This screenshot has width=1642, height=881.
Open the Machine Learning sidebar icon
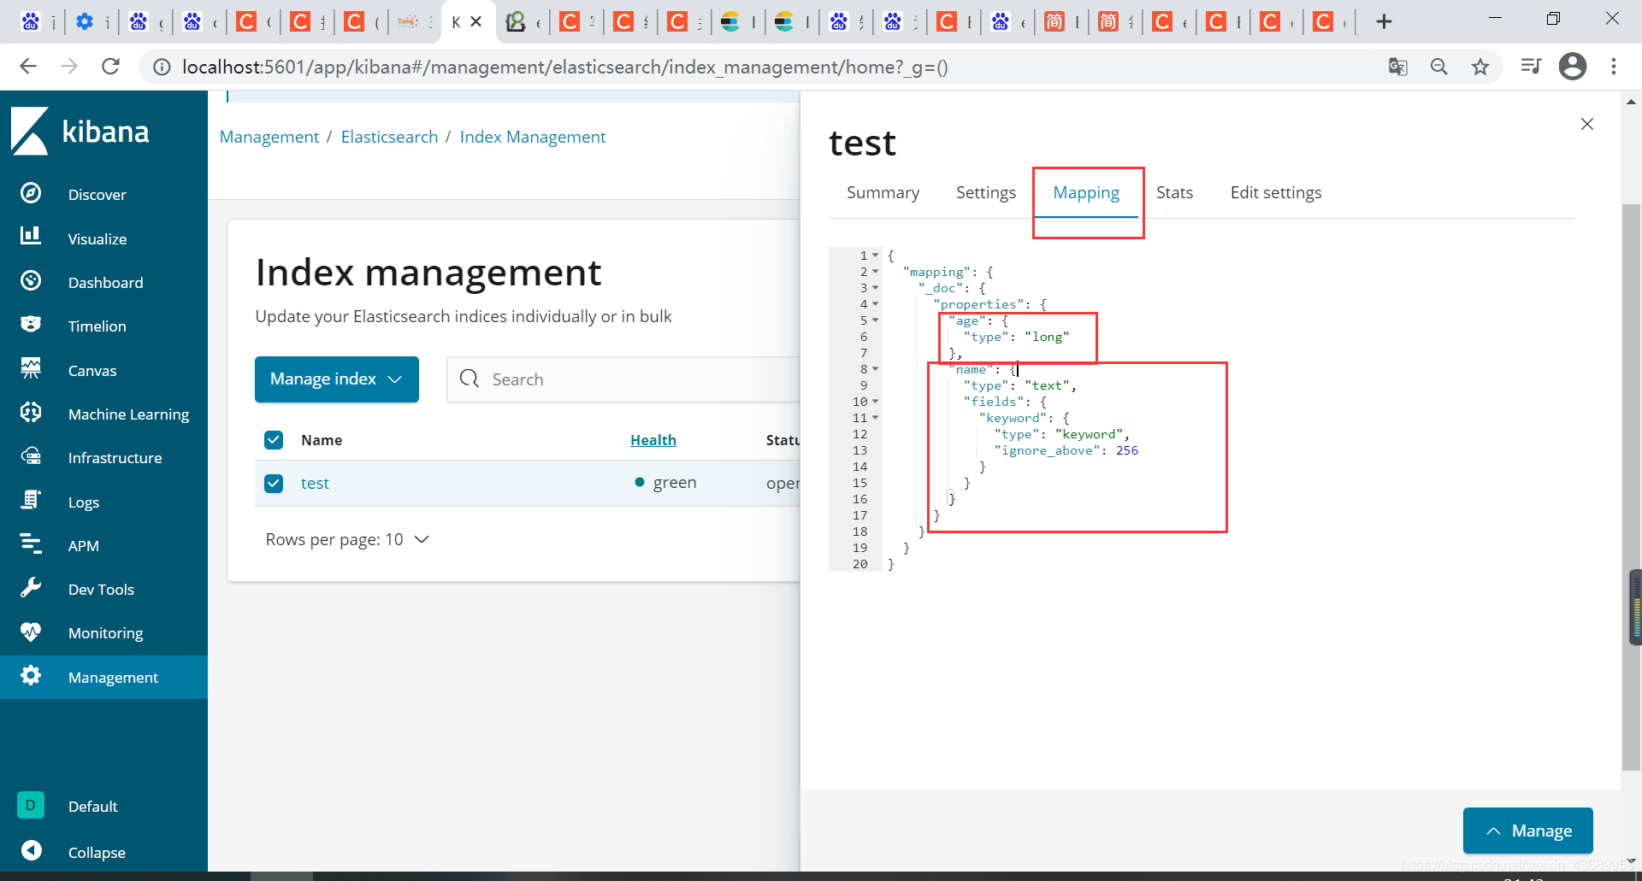(31, 412)
